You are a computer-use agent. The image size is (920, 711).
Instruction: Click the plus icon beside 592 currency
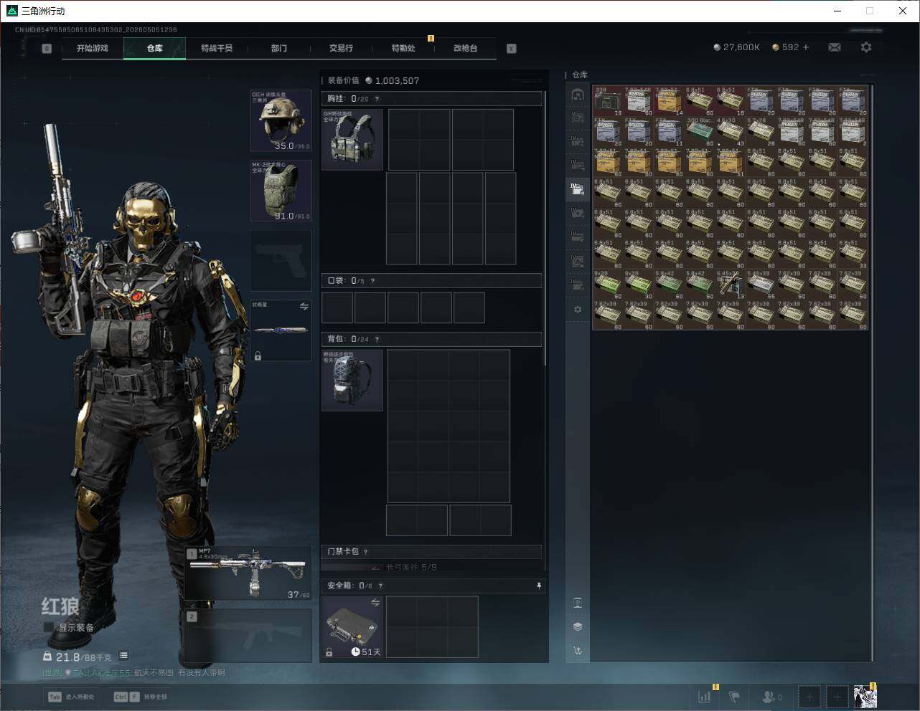(x=806, y=47)
